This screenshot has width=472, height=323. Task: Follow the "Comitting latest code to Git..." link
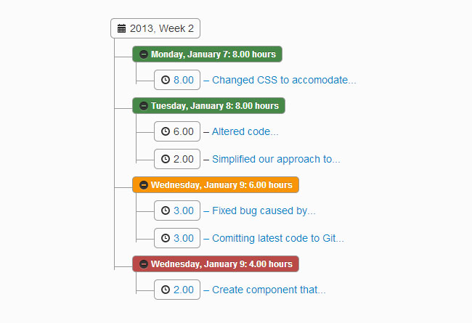coord(278,237)
